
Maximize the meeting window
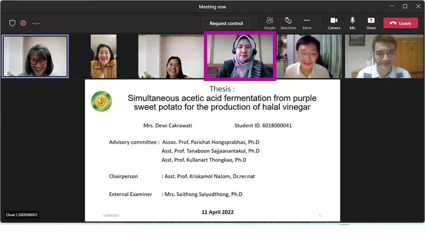coord(405,6)
